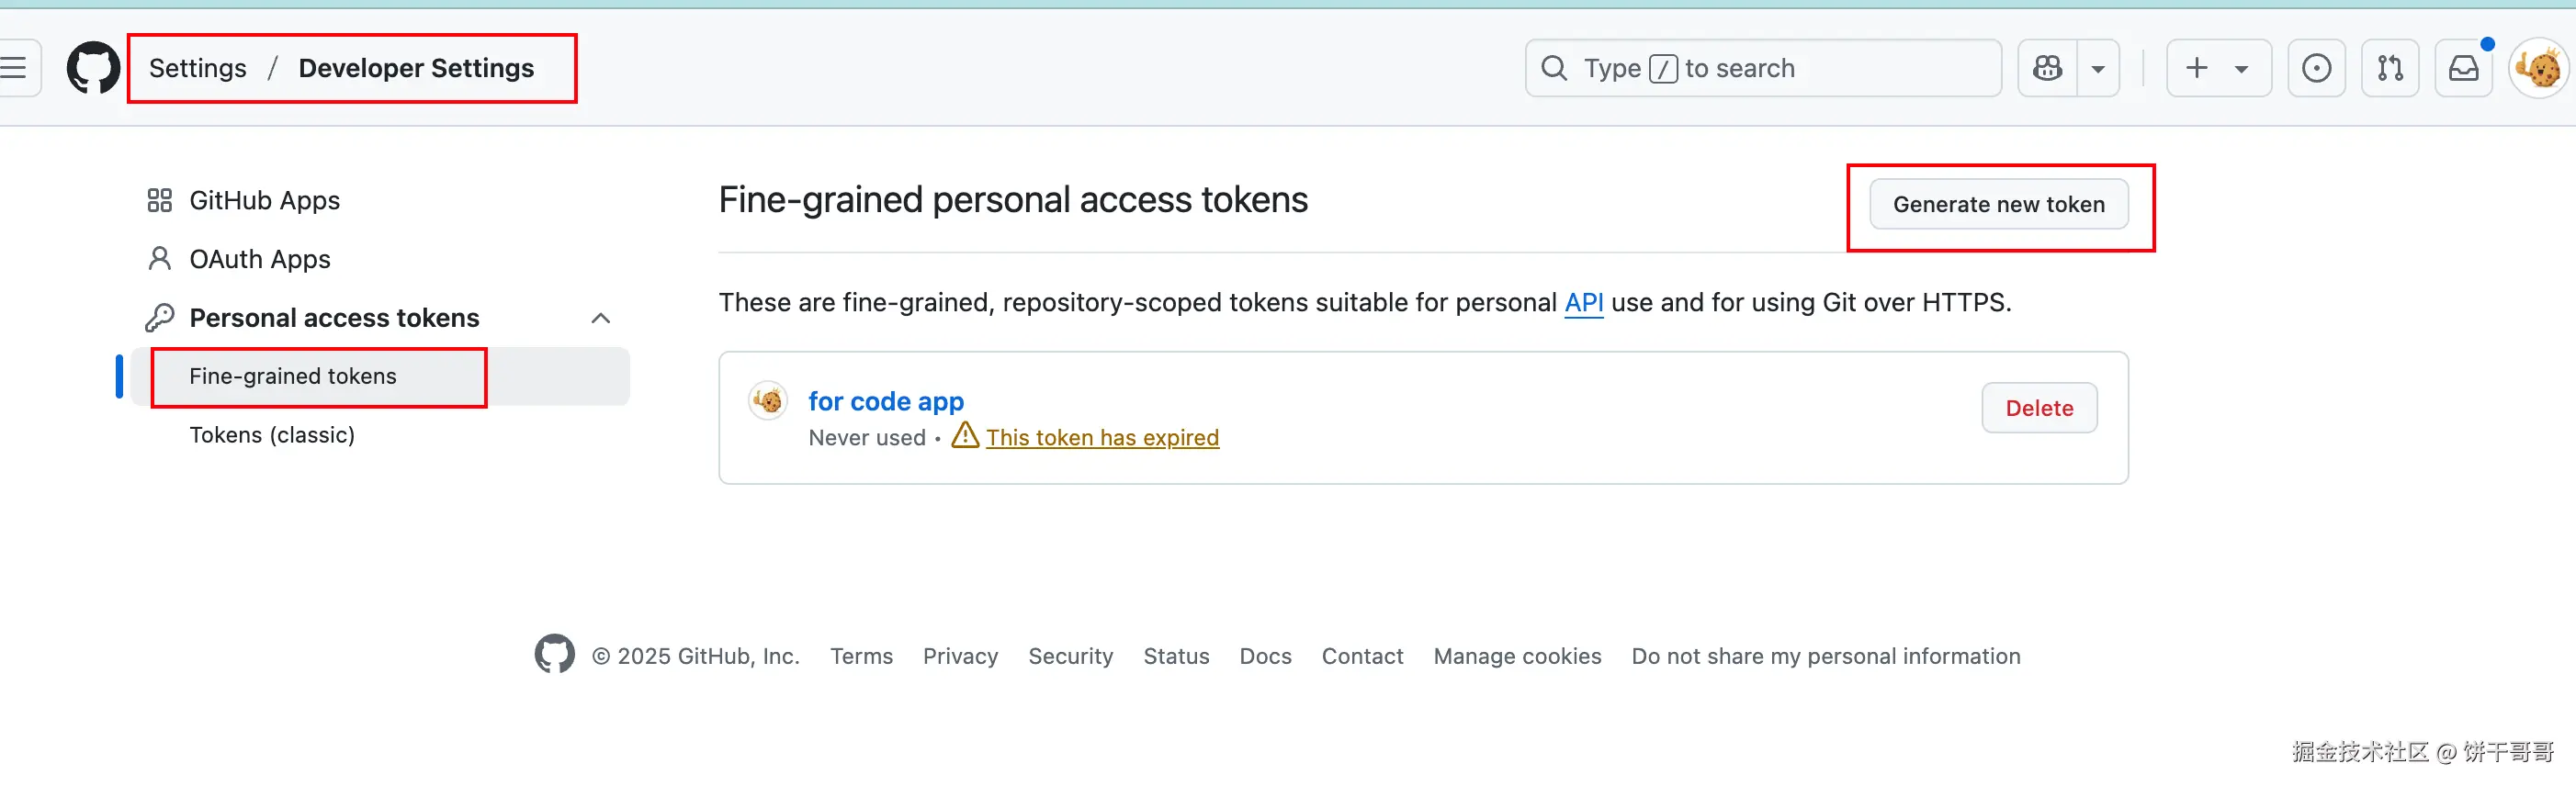Open the create new plus dropdown
This screenshot has height=786, width=2576.
point(2218,68)
